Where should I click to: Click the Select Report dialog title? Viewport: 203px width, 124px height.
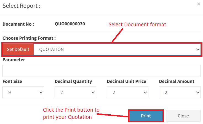[22, 6]
